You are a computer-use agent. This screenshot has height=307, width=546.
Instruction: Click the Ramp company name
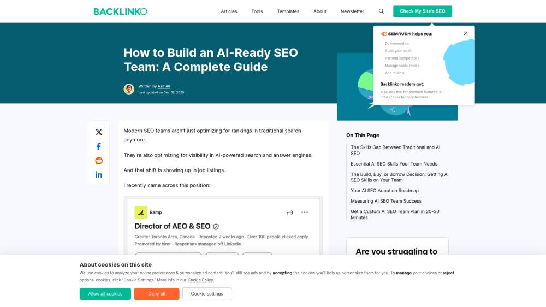point(156,212)
